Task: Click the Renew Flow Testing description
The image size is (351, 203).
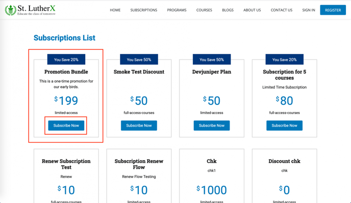Action: (139, 177)
